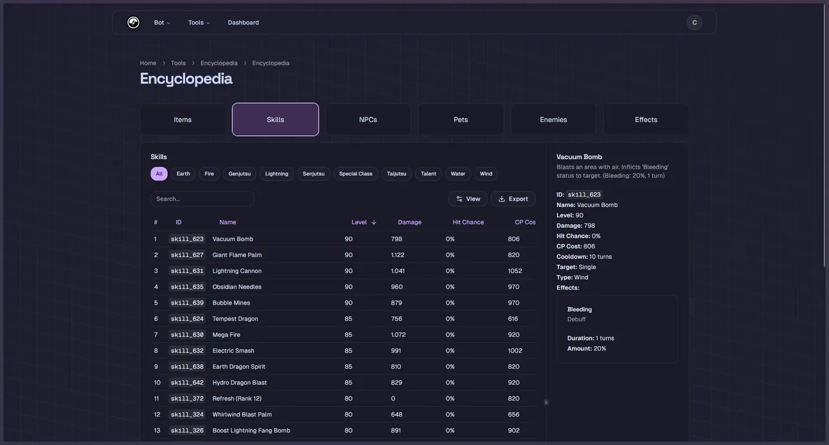Click skill_623 ID in detail panel
The image size is (829, 445).
(584, 195)
